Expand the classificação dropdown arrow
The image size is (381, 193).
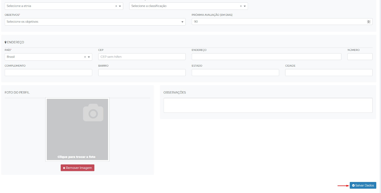pyautogui.click(x=245, y=6)
